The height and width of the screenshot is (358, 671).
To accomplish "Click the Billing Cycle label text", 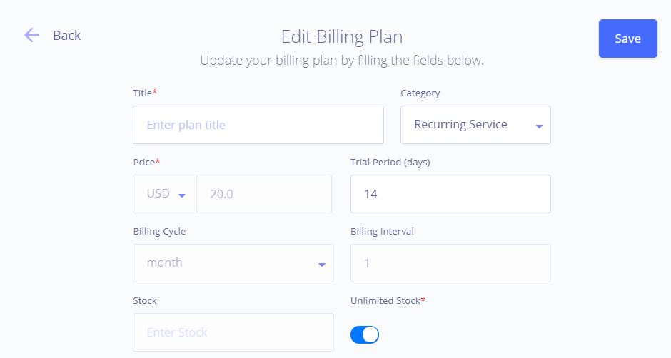I will tap(159, 231).
